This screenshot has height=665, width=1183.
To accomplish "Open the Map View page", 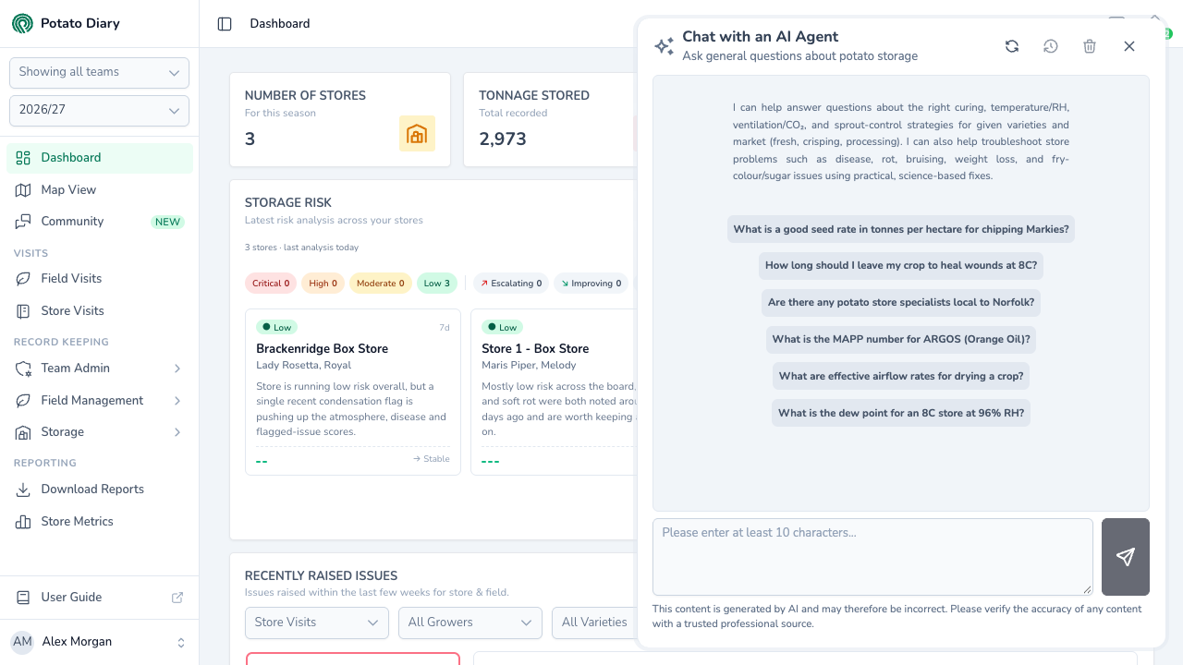I will [x=100, y=189].
